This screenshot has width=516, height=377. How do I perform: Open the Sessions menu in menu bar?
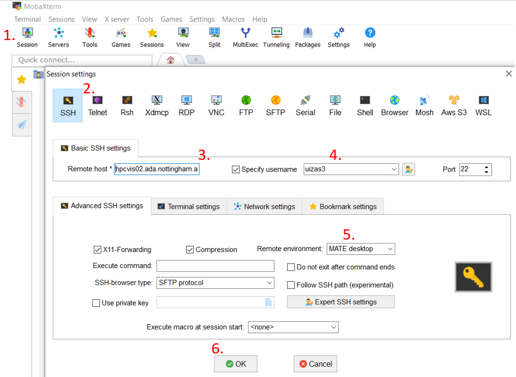click(61, 20)
